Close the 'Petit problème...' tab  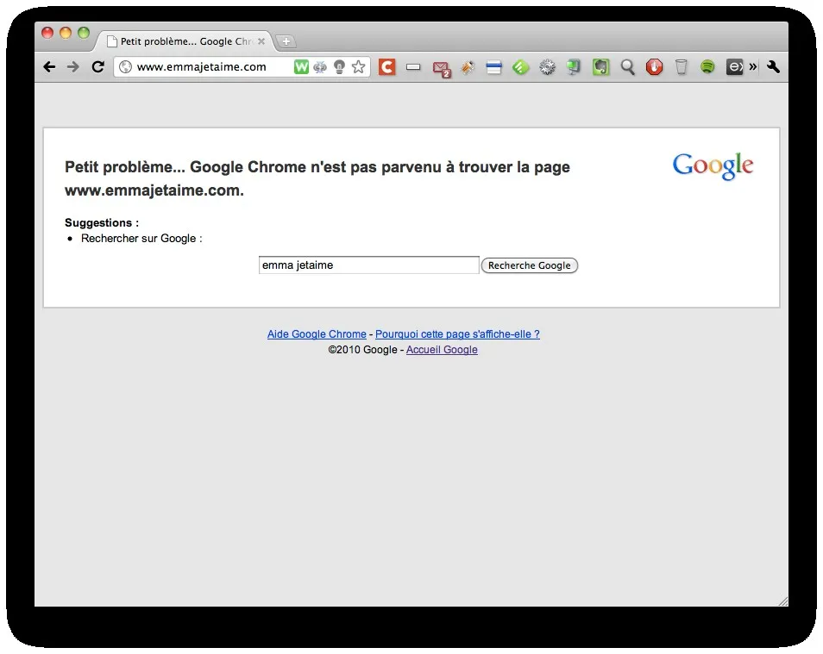(x=261, y=40)
